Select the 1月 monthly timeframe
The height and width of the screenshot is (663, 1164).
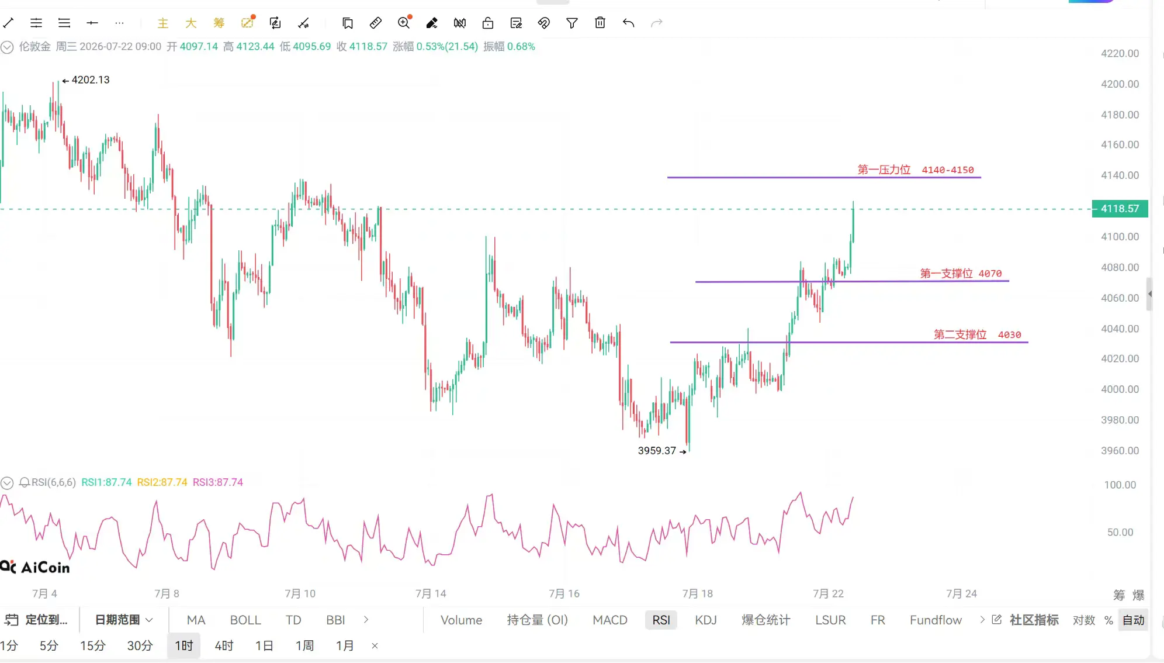pos(345,645)
